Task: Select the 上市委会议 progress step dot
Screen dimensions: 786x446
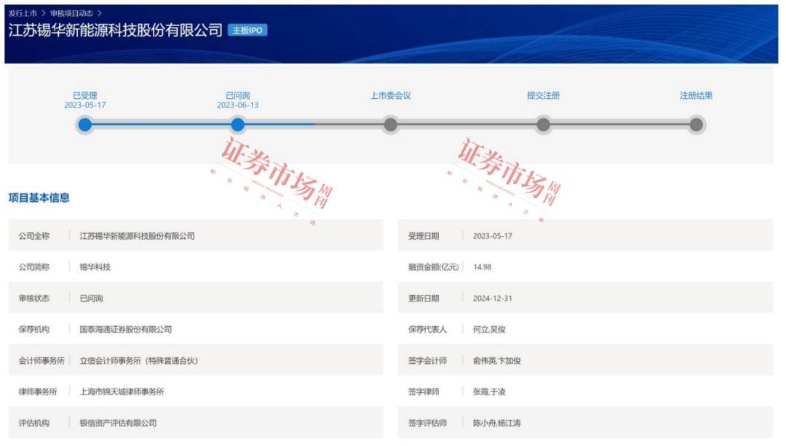Action: point(391,124)
